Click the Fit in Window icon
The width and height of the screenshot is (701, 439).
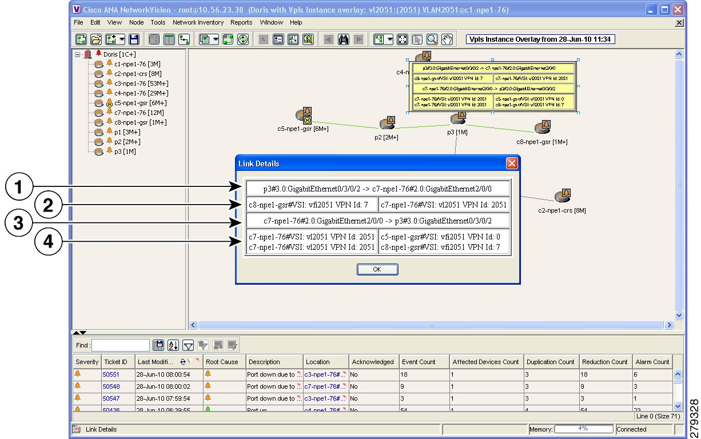pyautogui.click(x=403, y=39)
